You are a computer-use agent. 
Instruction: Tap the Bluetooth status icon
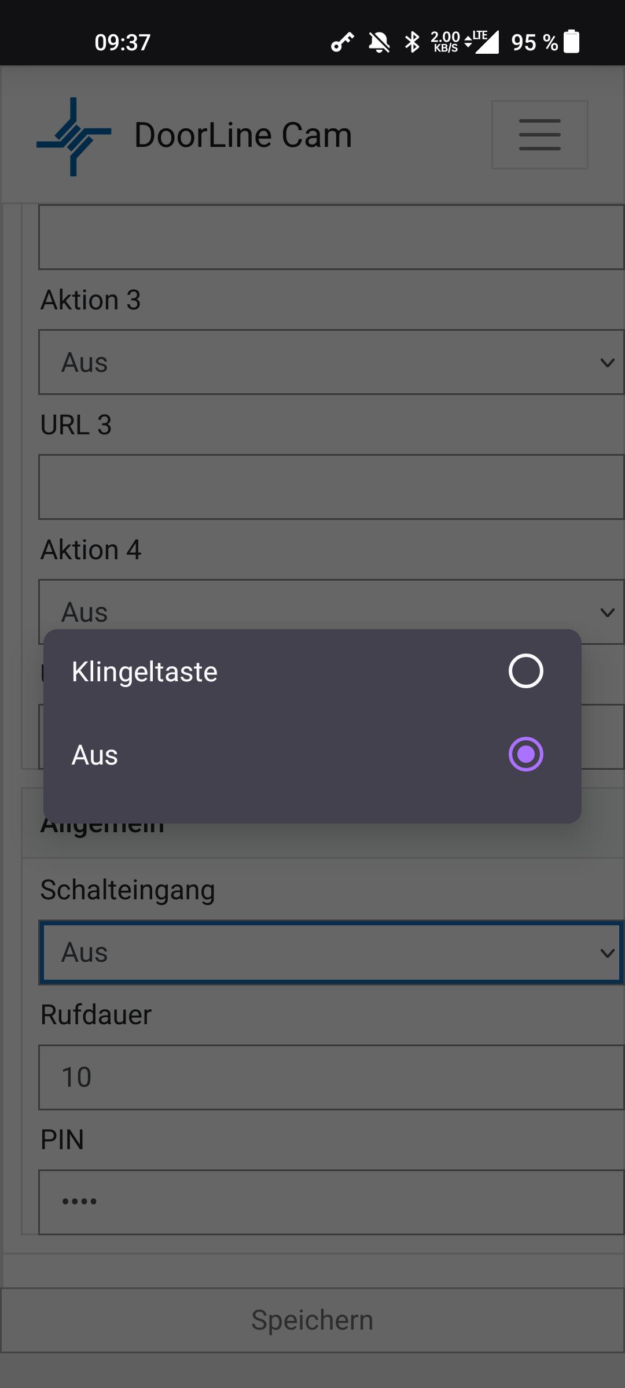tap(412, 42)
